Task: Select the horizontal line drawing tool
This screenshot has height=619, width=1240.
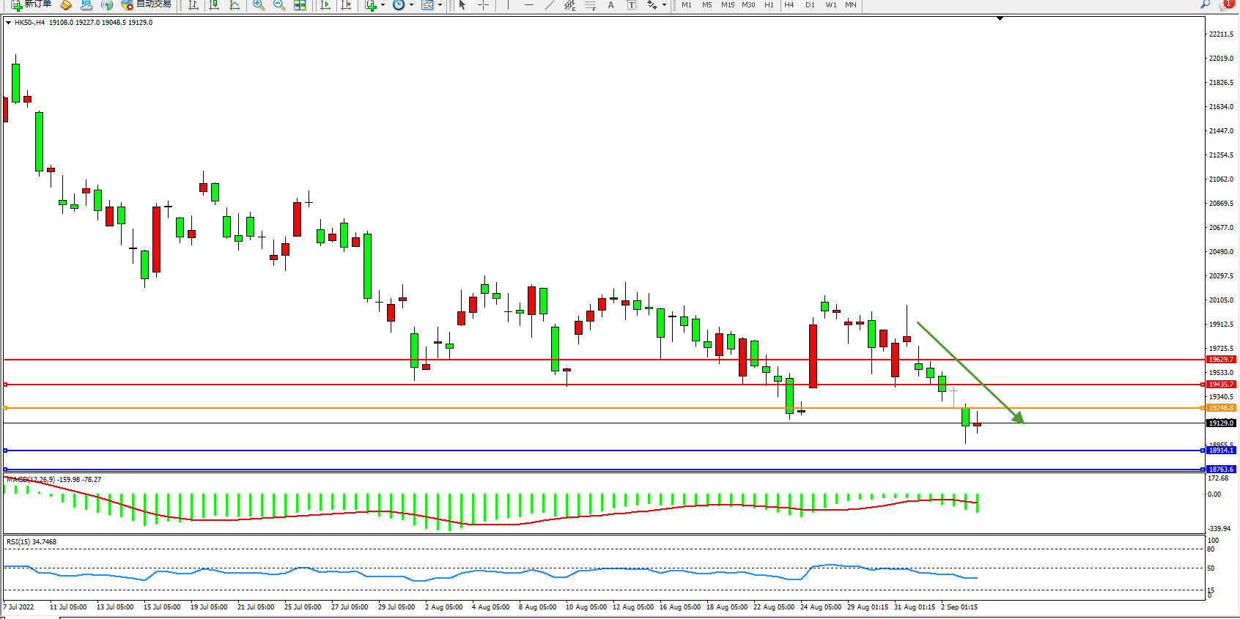Action: point(529,5)
